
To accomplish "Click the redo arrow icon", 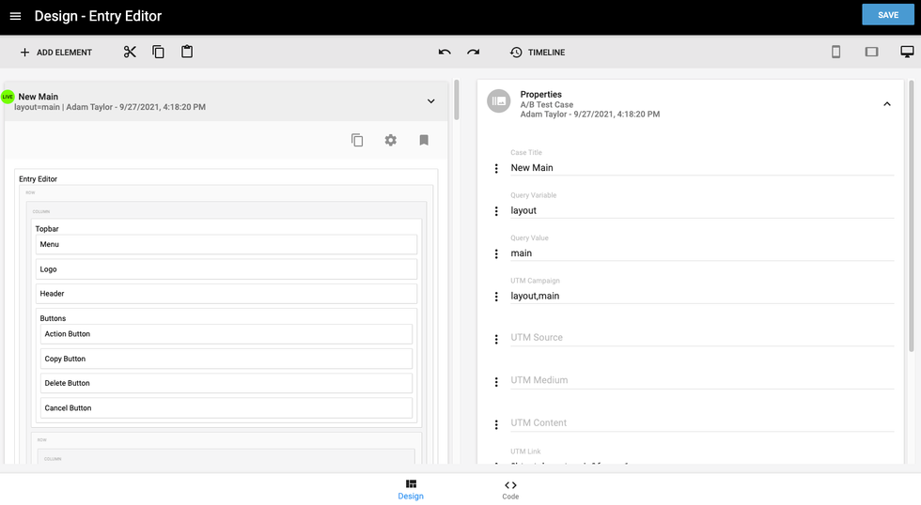I will [x=474, y=53].
